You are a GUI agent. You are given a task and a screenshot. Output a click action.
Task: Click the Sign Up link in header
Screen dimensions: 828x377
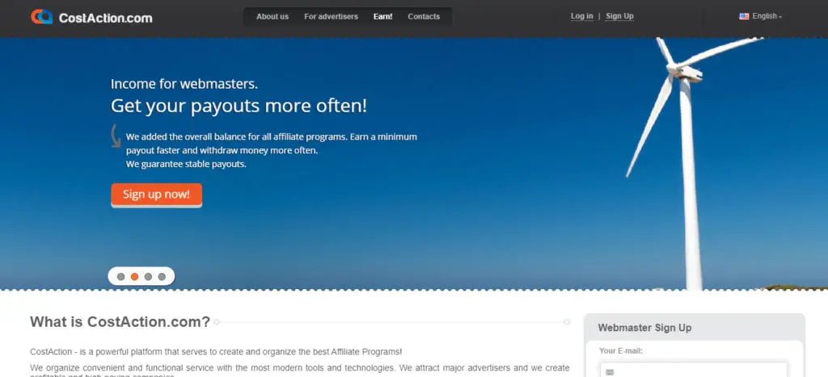619,16
